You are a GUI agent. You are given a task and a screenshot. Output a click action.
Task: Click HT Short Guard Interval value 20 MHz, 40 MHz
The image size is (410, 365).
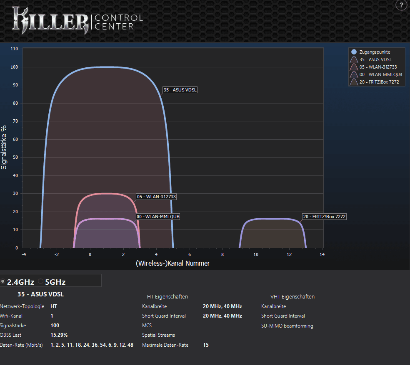pos(222,316)
